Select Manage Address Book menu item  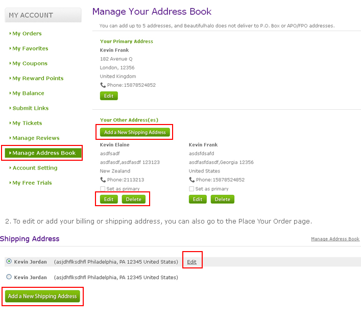pyautogui.click(x=43, y=153)
